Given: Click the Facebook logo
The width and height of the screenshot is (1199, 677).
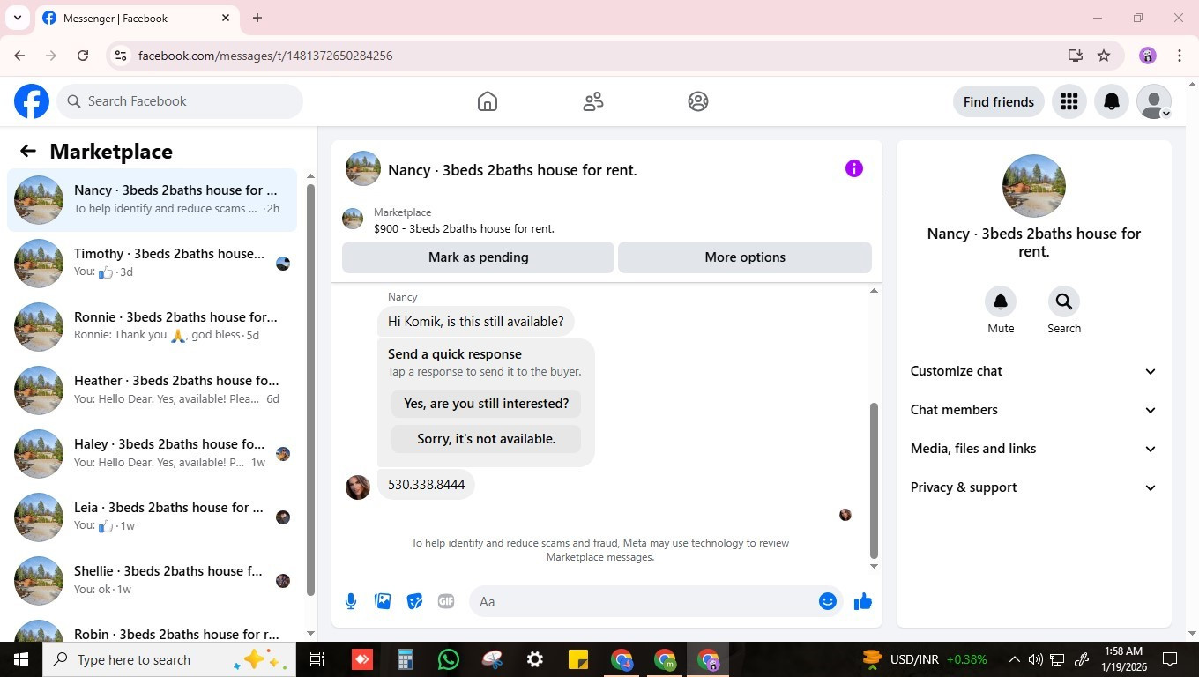Looking at the screenshot, I should 32,101.
